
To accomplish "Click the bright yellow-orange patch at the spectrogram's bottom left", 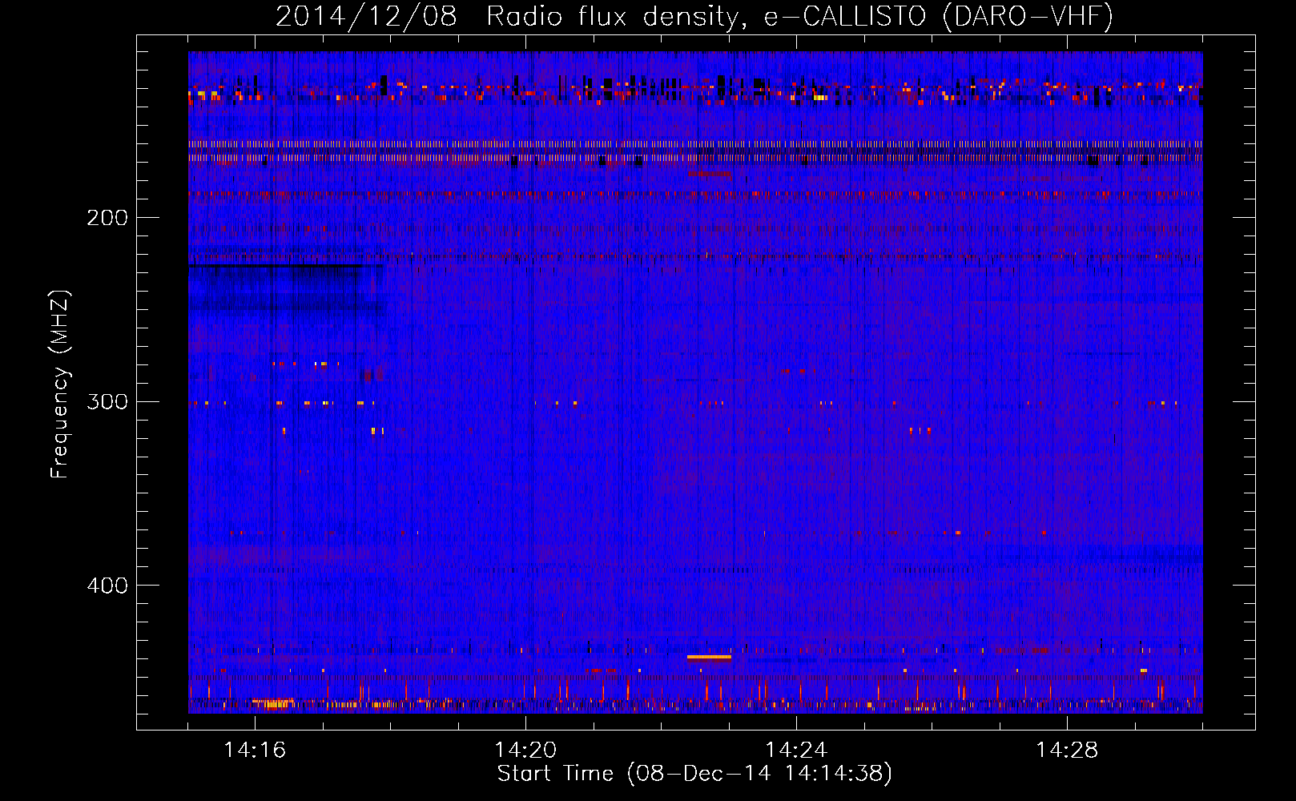I will tap(272, 704).
